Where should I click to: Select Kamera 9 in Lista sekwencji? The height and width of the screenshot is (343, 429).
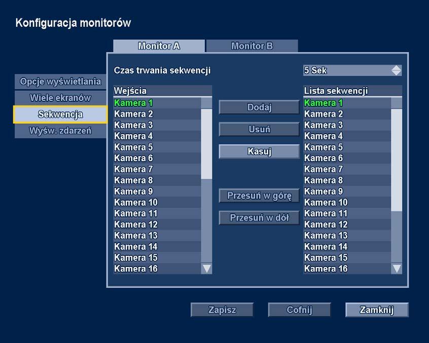coord(347,192)
